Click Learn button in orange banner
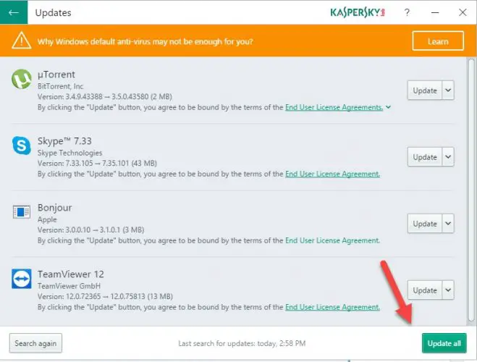Image resolution: width=477 pixels, height=362 pixels. coord(438,41)
